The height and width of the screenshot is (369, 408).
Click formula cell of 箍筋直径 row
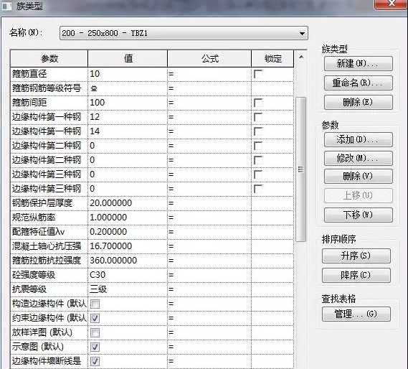coord(209,74)
